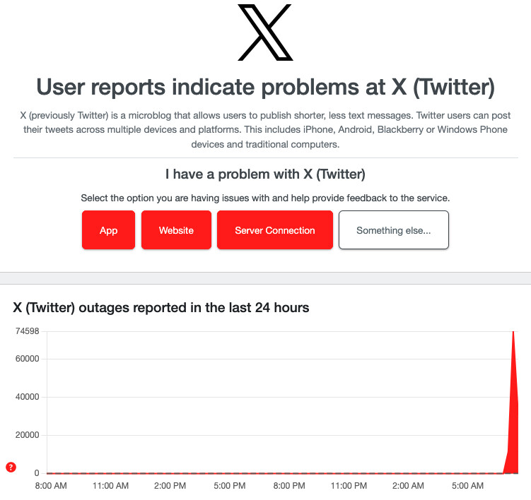Click the 60000 y-axis label

tap(28, 359)
